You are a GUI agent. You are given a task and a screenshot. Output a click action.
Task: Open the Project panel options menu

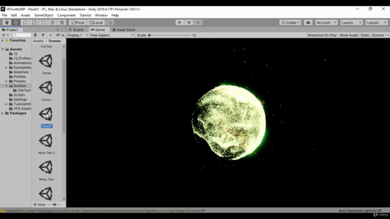click(62, 30)
